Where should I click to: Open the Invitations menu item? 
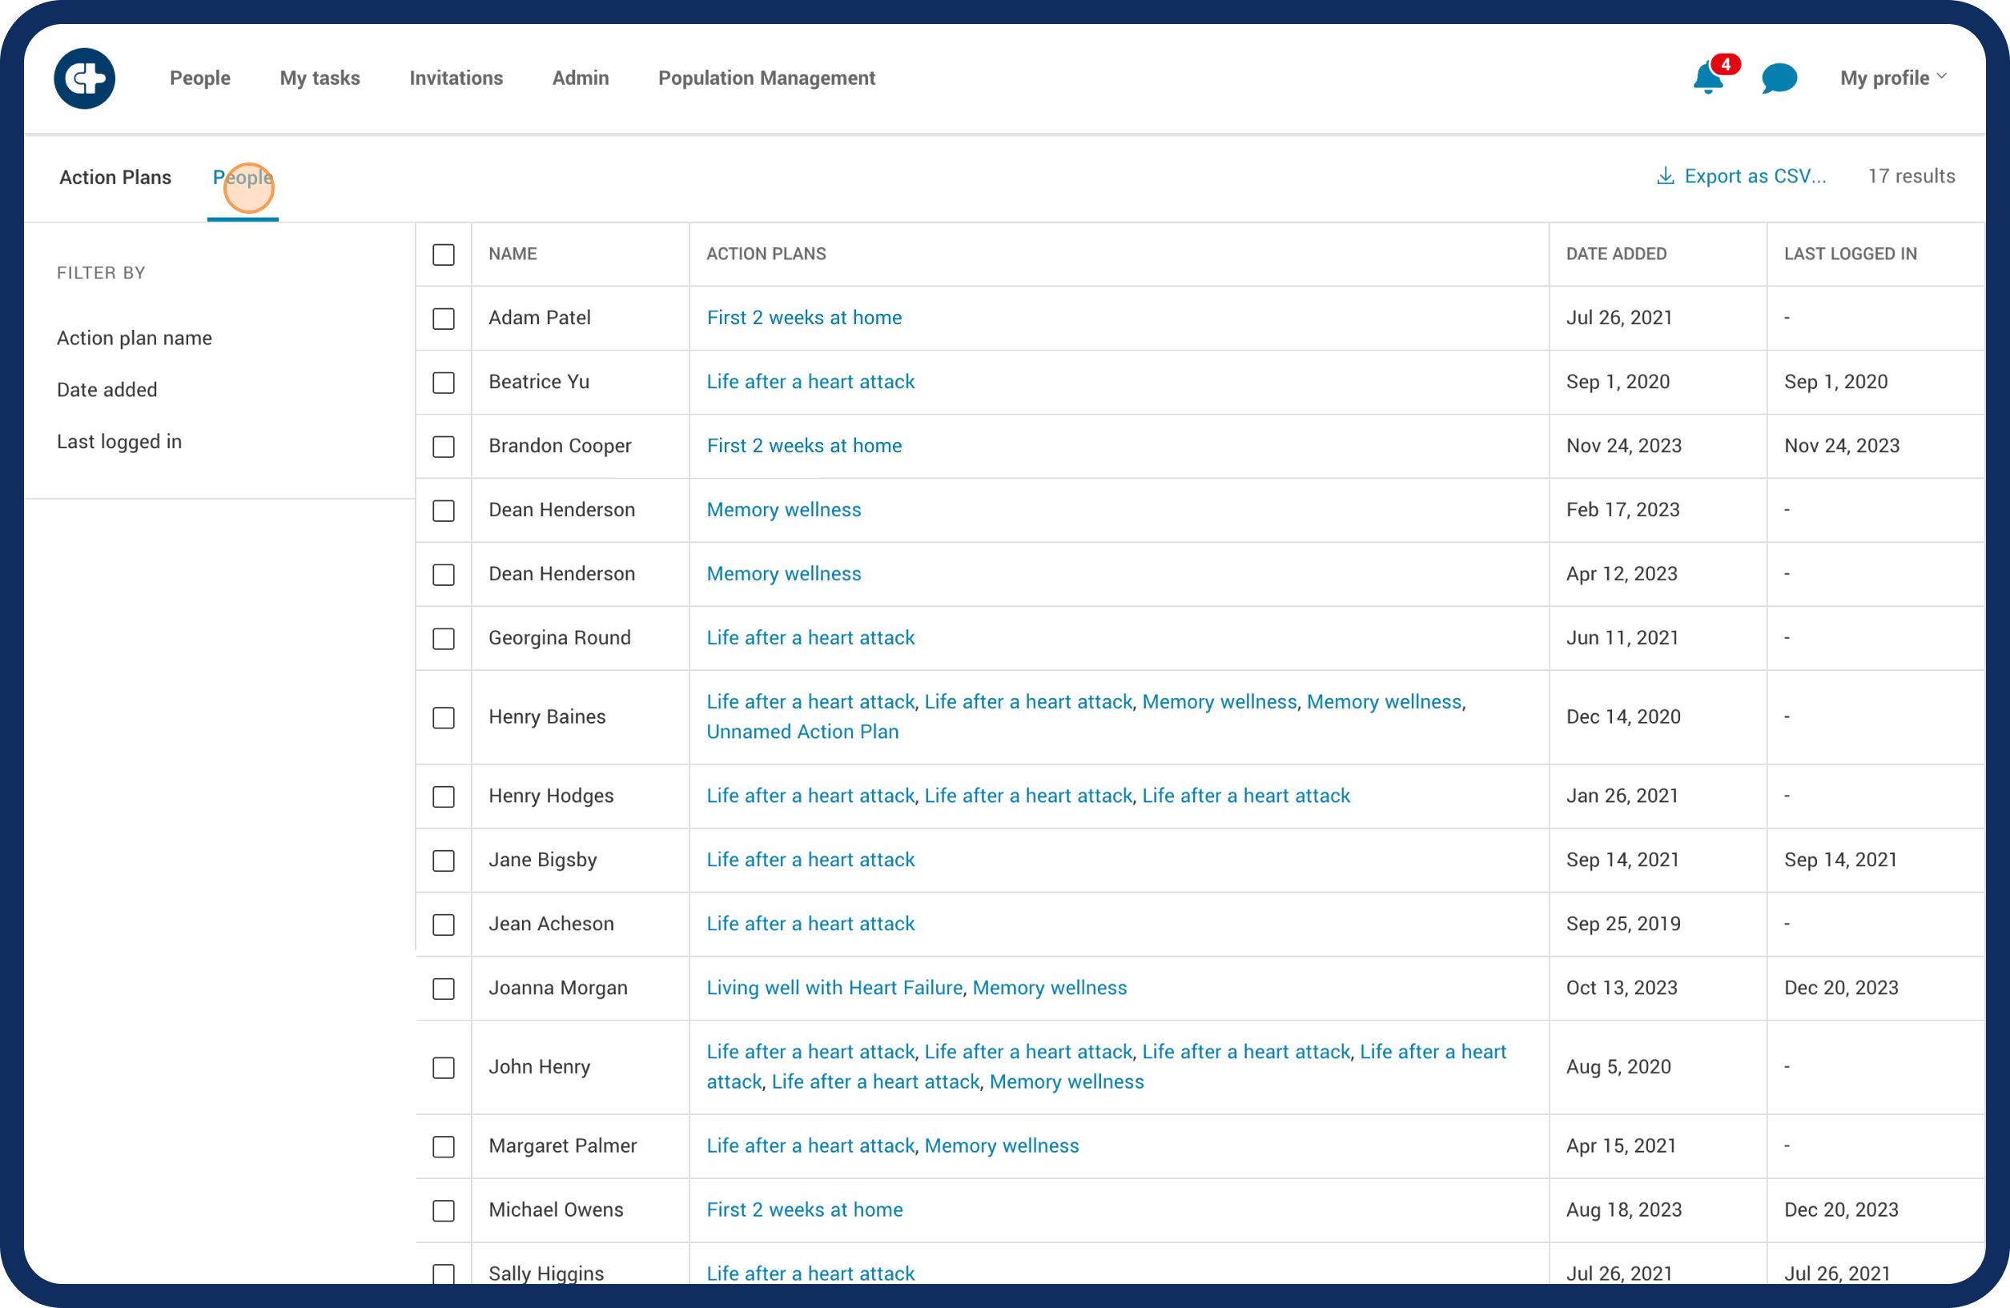(456, 78)
